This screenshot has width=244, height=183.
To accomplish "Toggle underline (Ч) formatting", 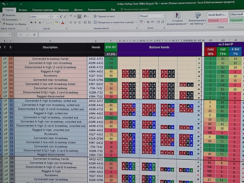I will pos(40,23).
